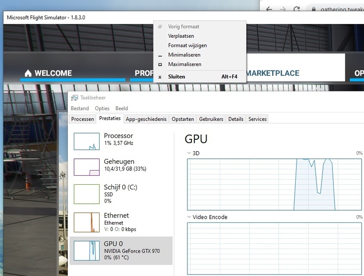The height and width of the screenshot is (276, 364).
Task: Reload the browser page
Action: [x=297, y=9]
